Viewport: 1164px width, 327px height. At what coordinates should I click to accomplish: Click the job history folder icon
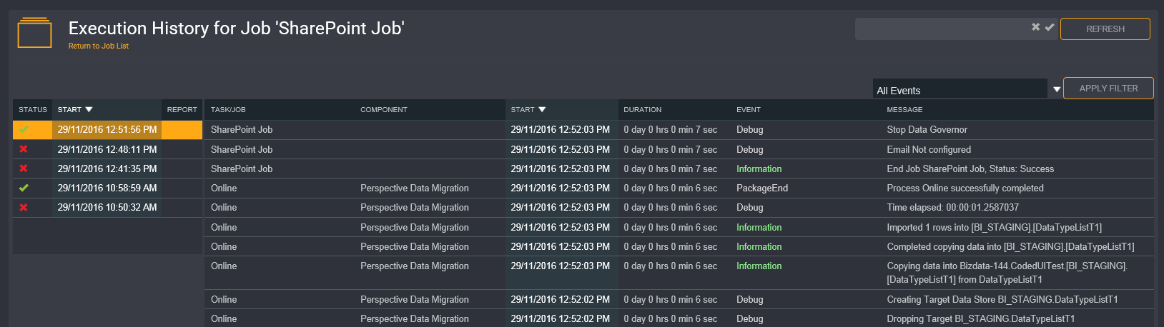[x=34, y=33]
